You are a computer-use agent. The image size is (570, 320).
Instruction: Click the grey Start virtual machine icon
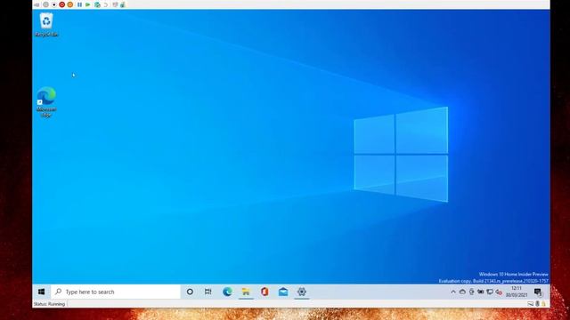click(x=45, y=4)
